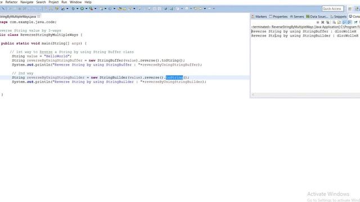
Task: Click the highlighted toString text in the editor
Action: tap(174, 77)
